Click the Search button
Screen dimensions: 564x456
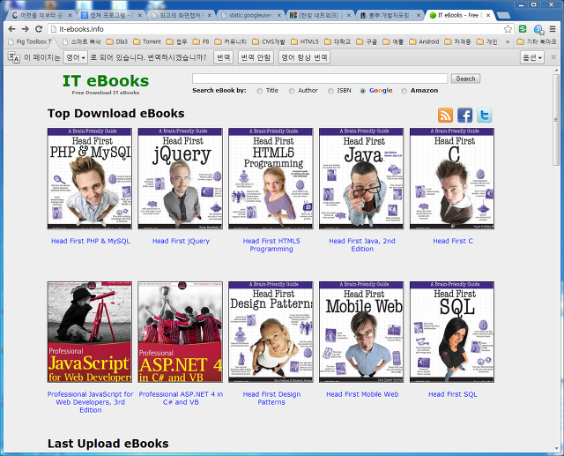click(465, 78)
